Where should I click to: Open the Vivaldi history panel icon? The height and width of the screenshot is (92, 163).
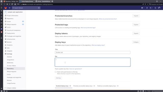click(2, 17)
